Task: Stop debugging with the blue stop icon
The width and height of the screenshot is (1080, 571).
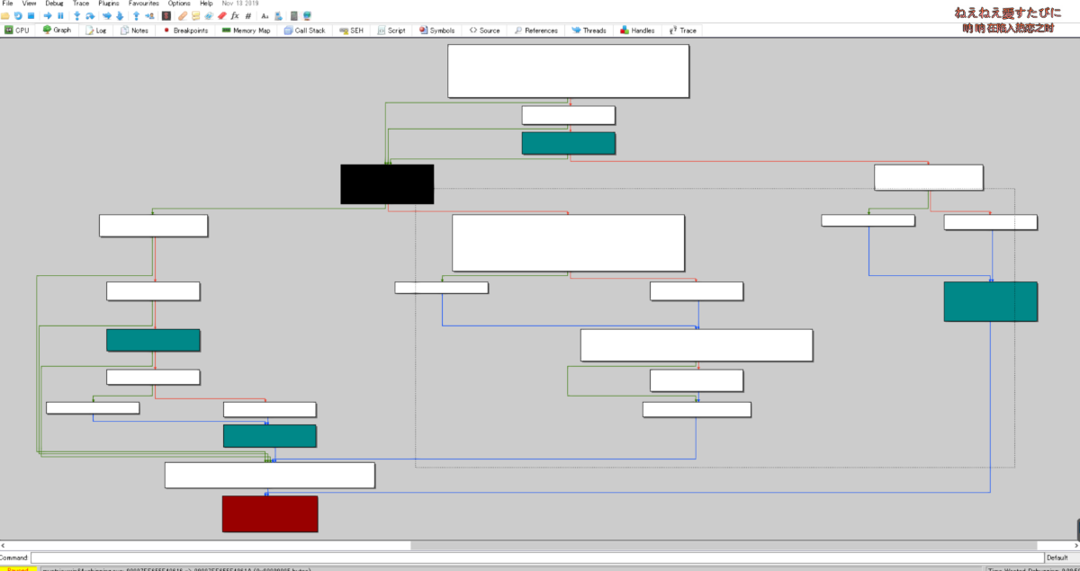Action: [x=31, y=15]
